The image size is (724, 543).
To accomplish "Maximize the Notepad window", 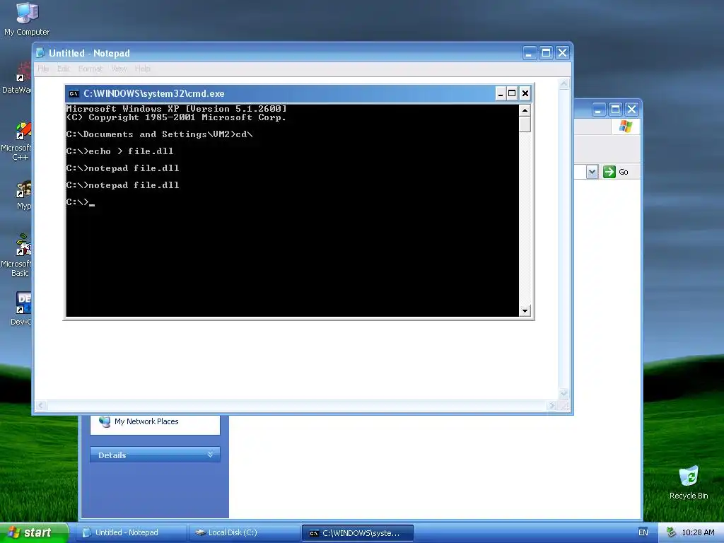I will (546, 53).
